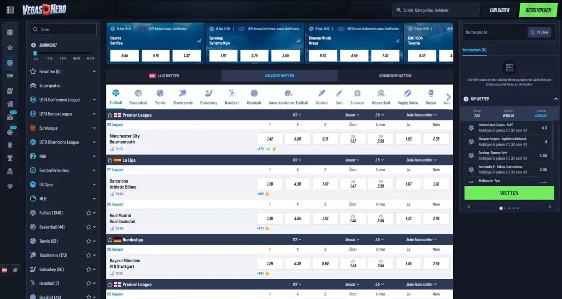Open statistics bars icon for Manchester City match
This screenshot has width=562, height=299.
point(111,149)
